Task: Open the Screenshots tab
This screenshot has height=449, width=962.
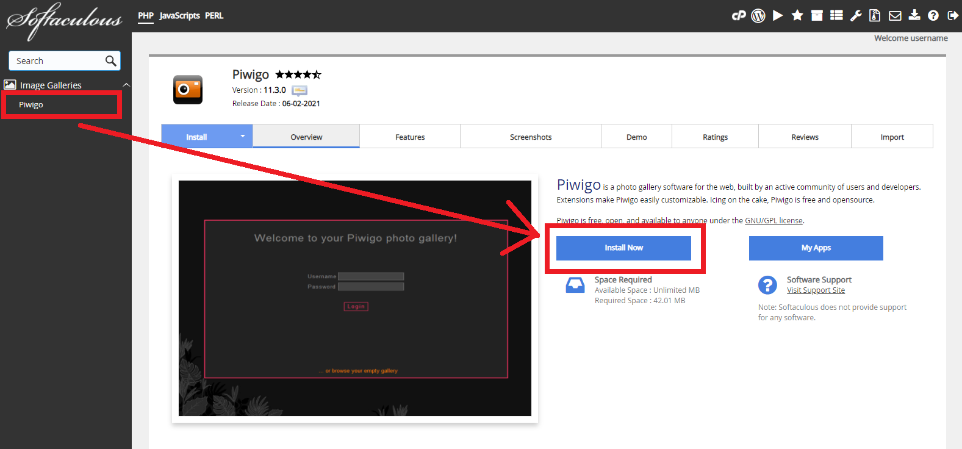Action: pos(531,137)
